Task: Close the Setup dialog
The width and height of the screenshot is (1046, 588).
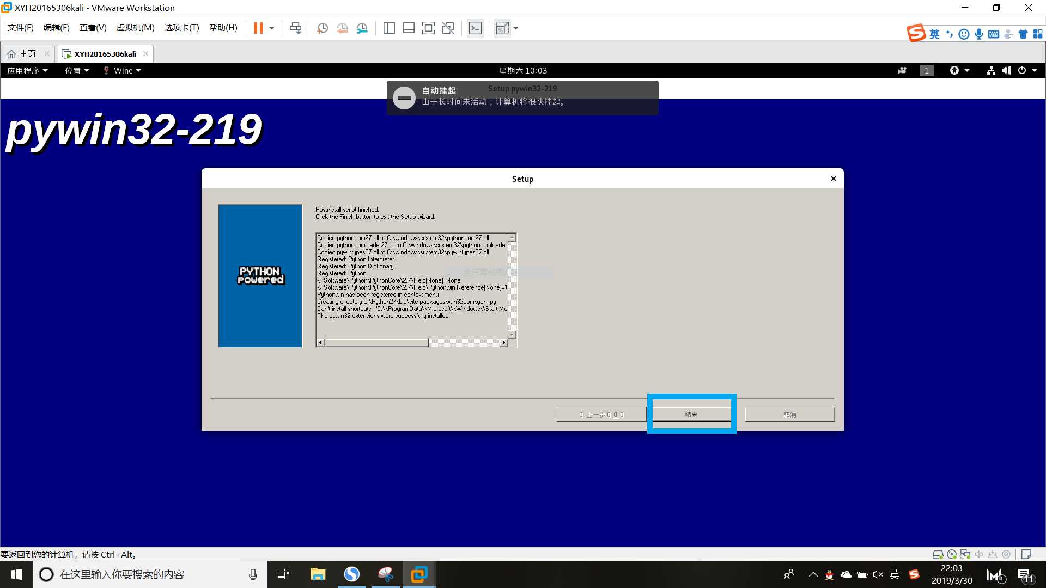Action: coord(833,179)
